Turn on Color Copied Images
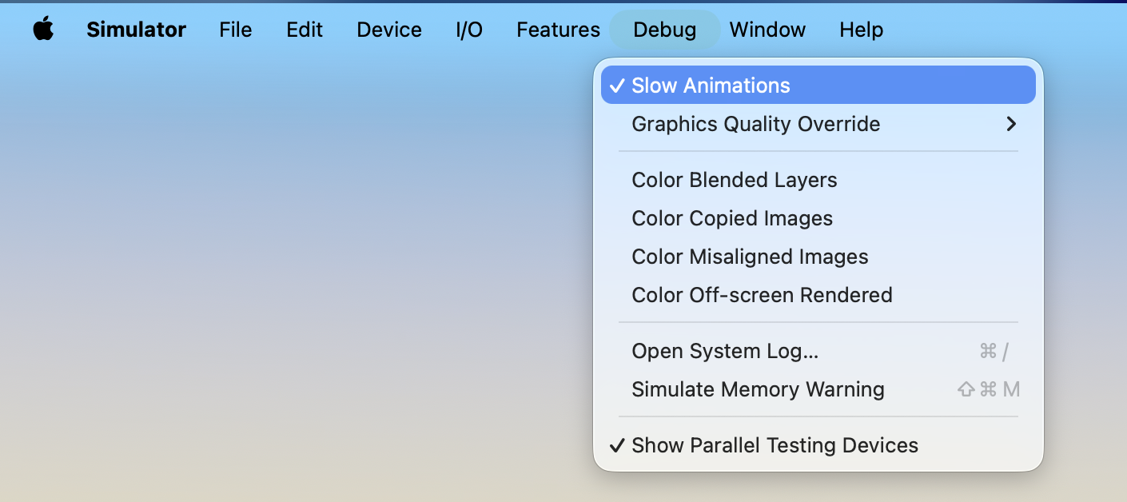 [818, 218]
